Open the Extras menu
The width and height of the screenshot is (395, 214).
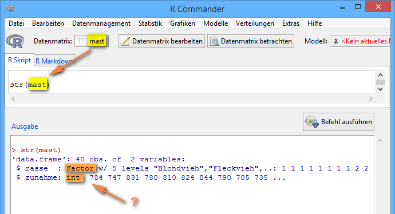291,23
